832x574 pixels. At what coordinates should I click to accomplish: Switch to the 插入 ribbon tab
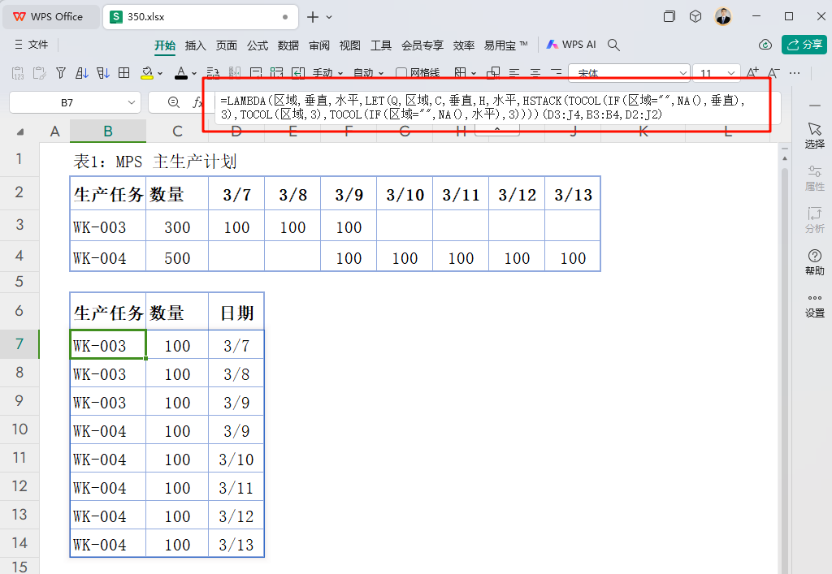point(195,45)
